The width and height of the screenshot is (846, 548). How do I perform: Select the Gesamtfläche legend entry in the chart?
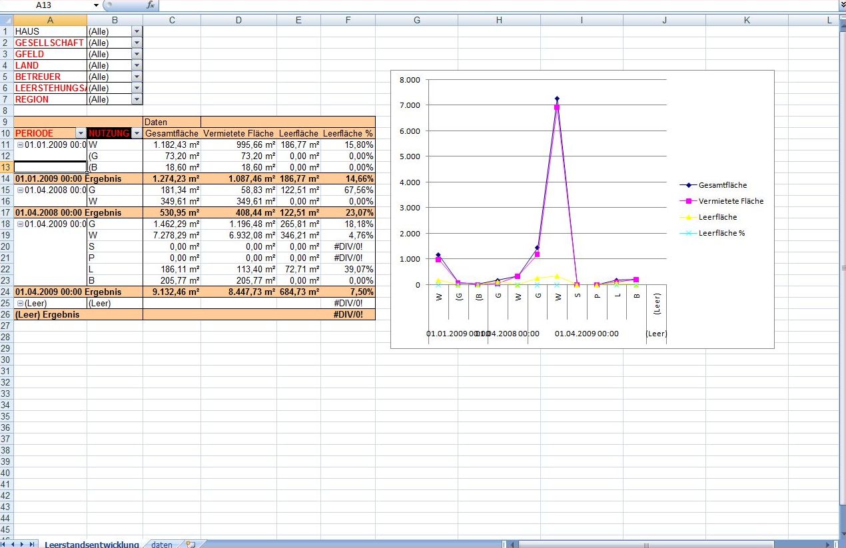713,185
